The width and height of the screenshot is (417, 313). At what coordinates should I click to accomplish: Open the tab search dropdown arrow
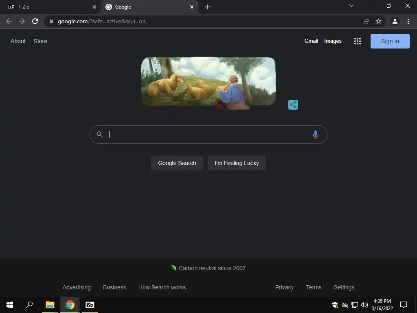point(351,6)
